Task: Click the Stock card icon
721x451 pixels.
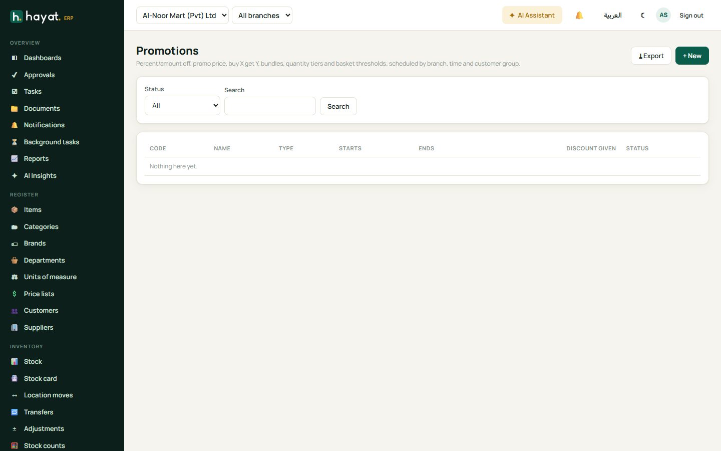Action: 15,379
